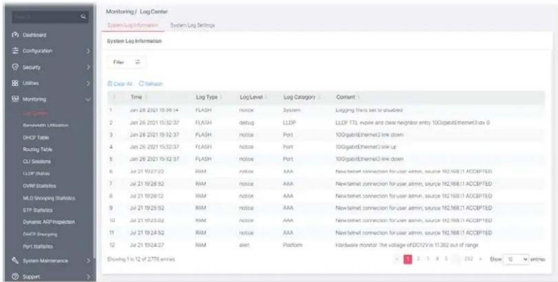Select the Platform log category cell
This screenshot has width=558, height=282.
pos(292,245)
